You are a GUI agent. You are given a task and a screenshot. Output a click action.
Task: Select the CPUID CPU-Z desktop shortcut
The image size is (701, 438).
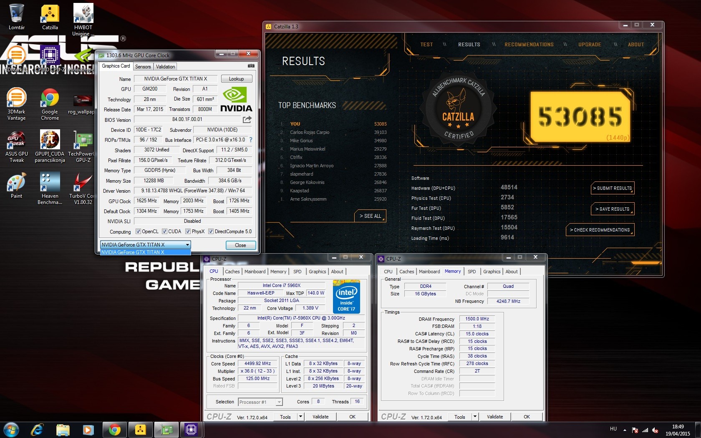[x=50, y=59]
